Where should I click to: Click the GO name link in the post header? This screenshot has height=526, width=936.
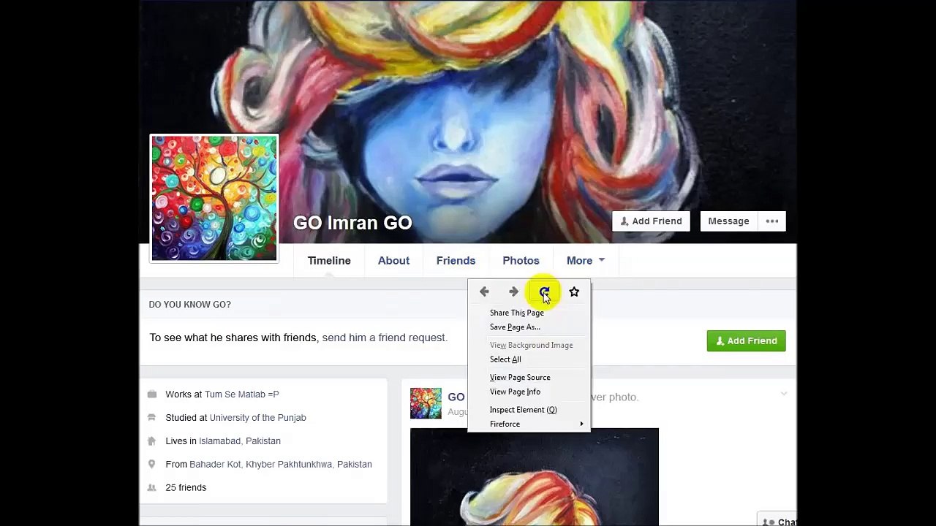click(456, 397)
